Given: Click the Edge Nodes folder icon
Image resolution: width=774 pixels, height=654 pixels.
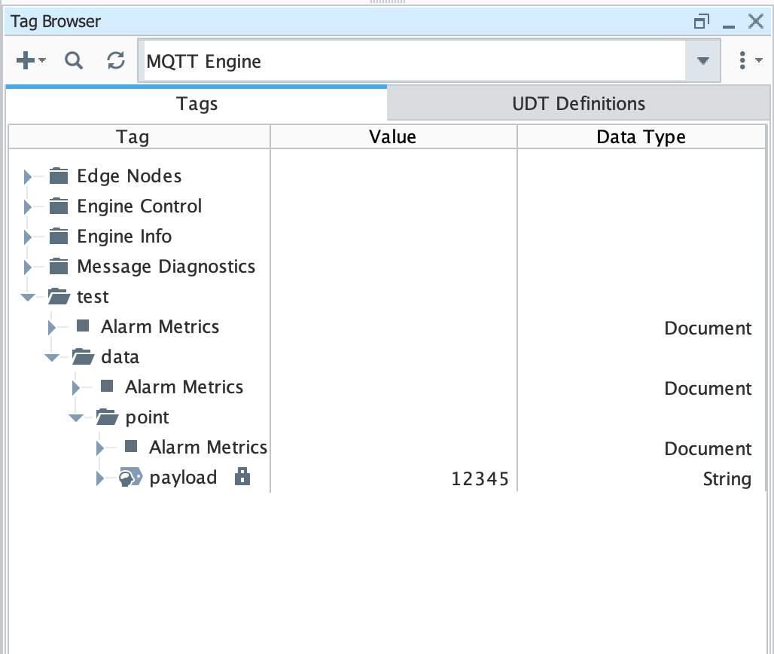Looking at the screenshot, I should pos(59,176).
